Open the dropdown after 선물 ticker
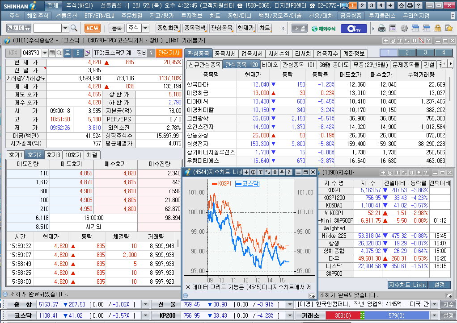Screen dimensions: 457x323 tap(289, 304)
